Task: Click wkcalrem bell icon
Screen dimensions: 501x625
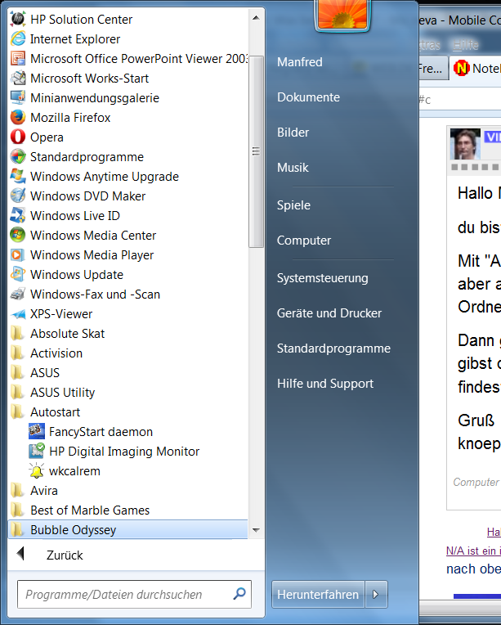Action: [x=36, y=470]
